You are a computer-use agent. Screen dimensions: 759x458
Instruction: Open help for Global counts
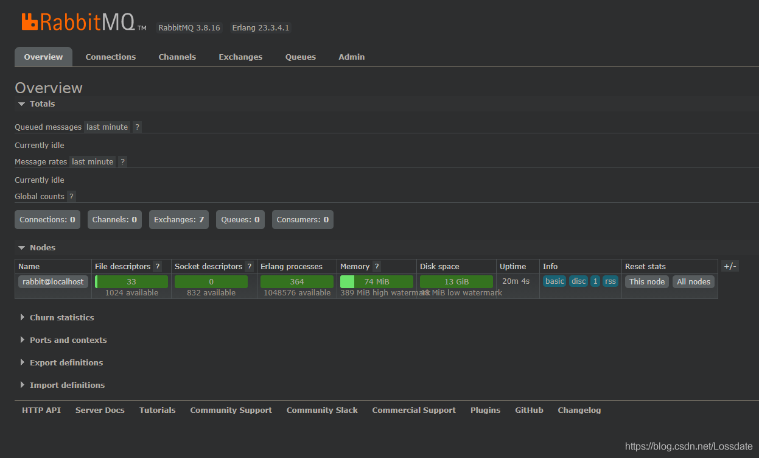pos(71,197)
